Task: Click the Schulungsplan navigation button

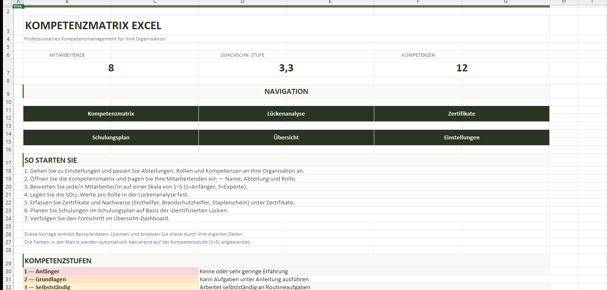Action: [111, 137]
